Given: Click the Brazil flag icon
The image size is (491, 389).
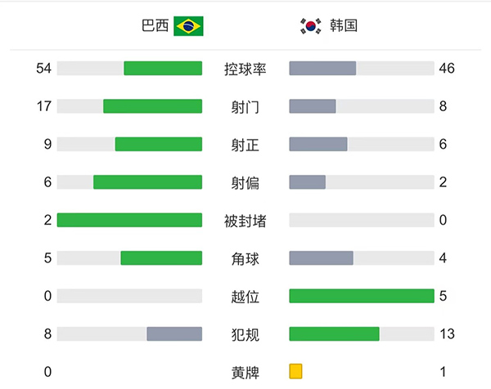Looking at the screenshot, I should (188, 26).
